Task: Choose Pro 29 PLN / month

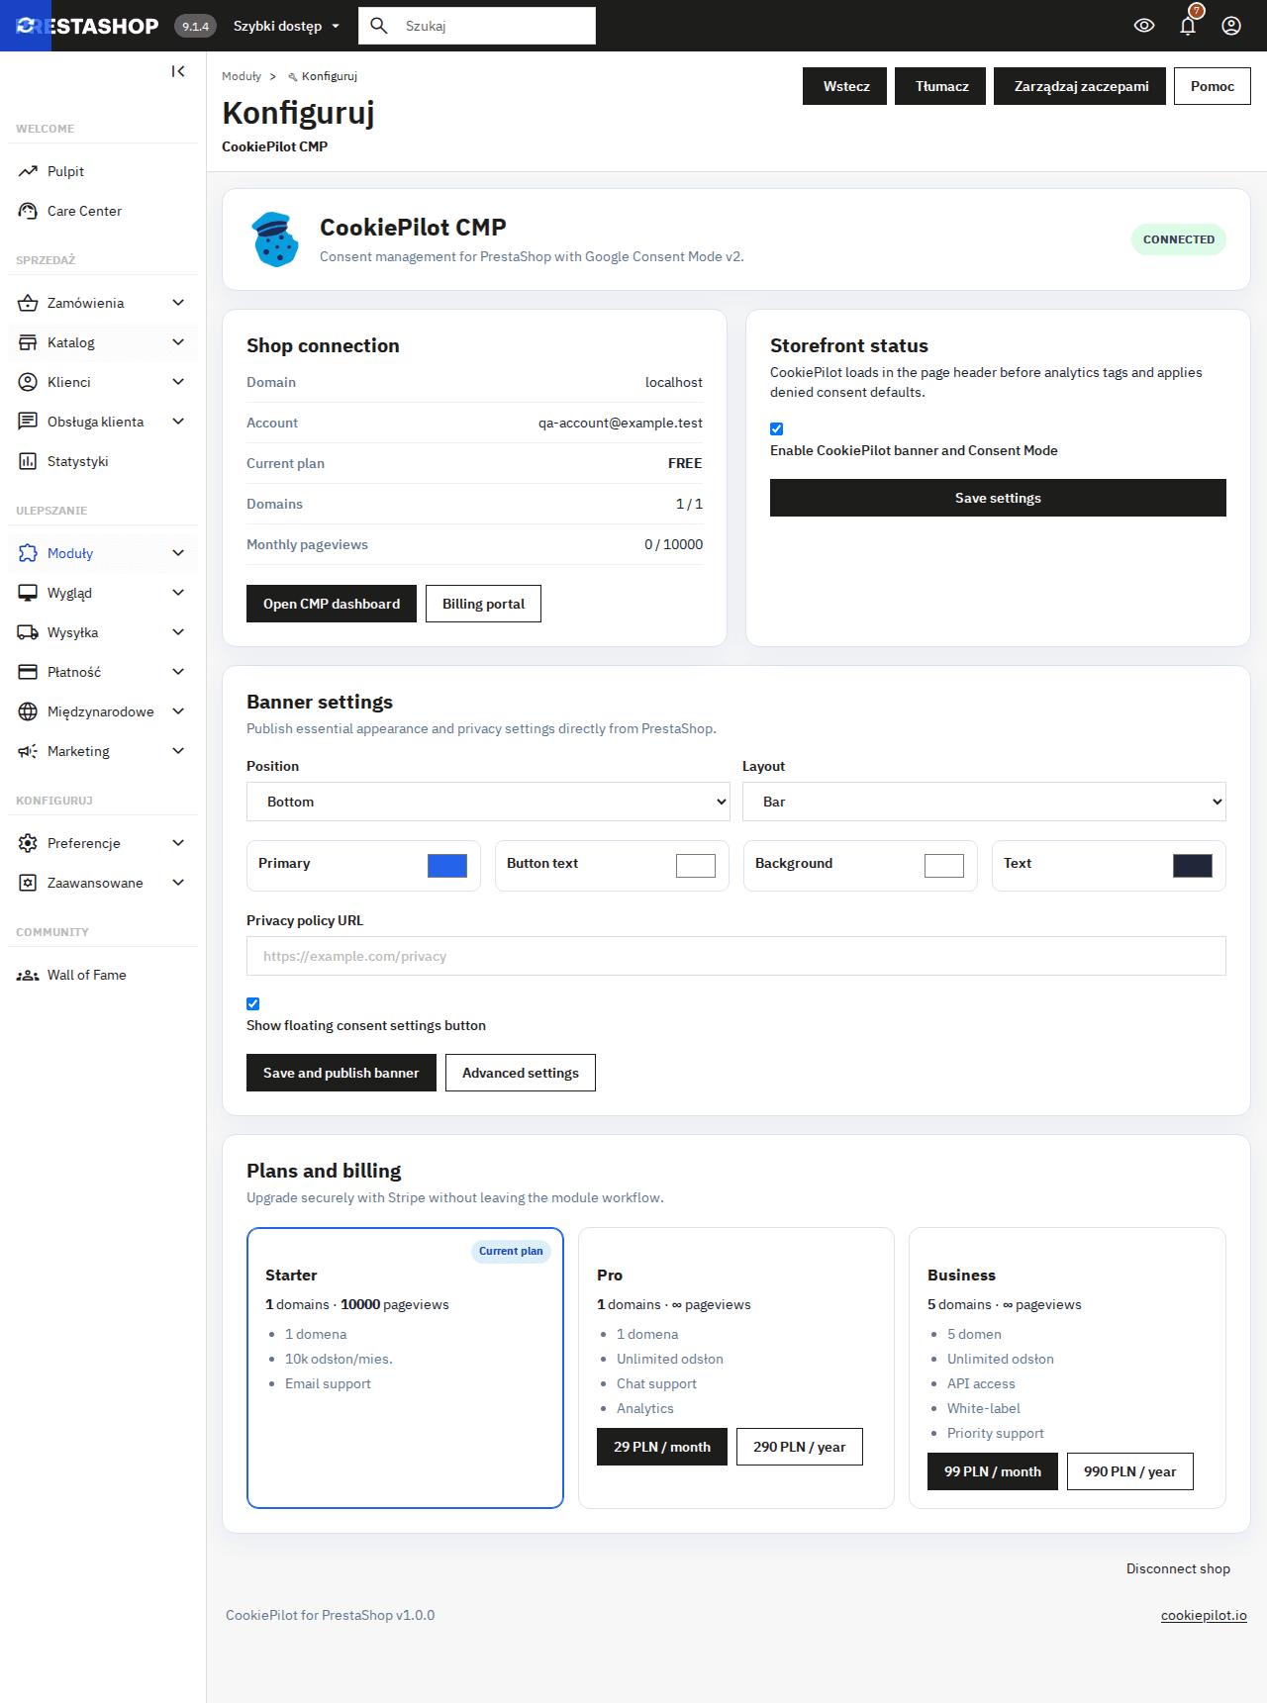Action: (x=662, y=1447)
